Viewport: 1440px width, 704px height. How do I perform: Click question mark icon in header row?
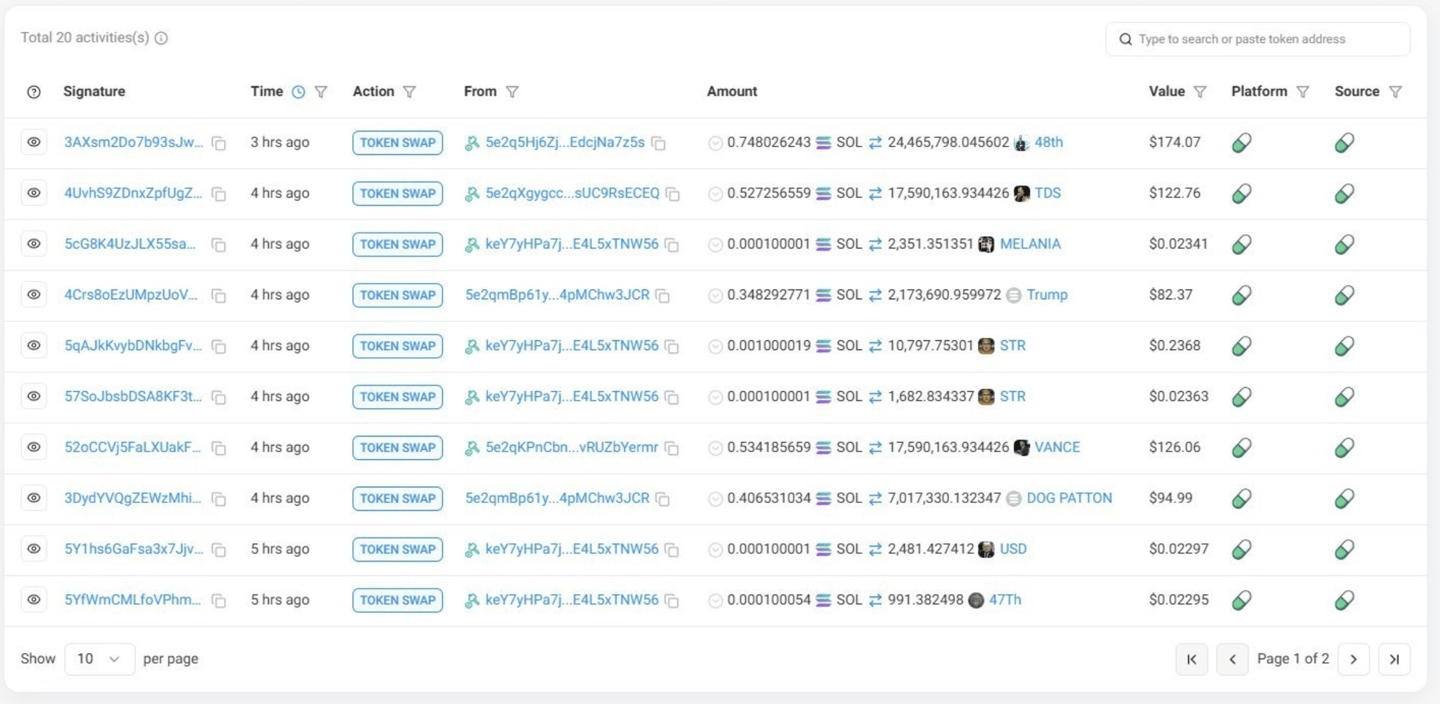point(34,92)
